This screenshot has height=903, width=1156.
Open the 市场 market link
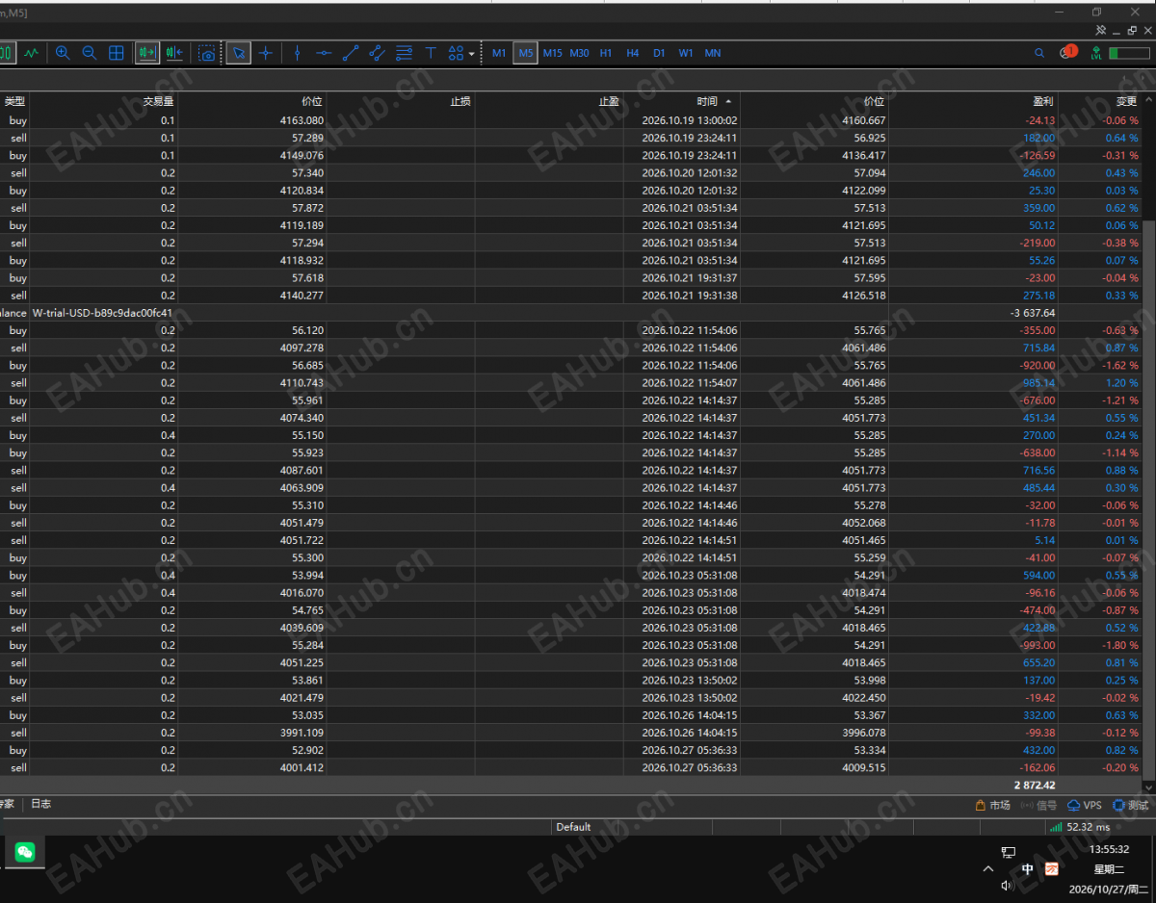point(992,805)
